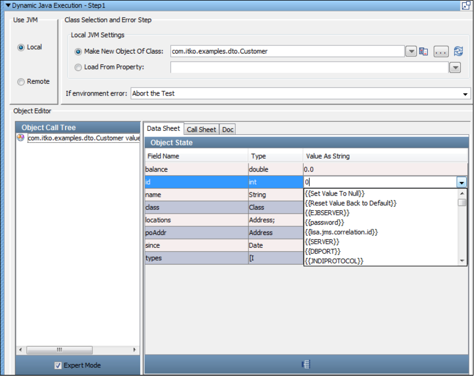
Task: Select com.itko.examples.dto.Customer tree item
Action: 84,138
